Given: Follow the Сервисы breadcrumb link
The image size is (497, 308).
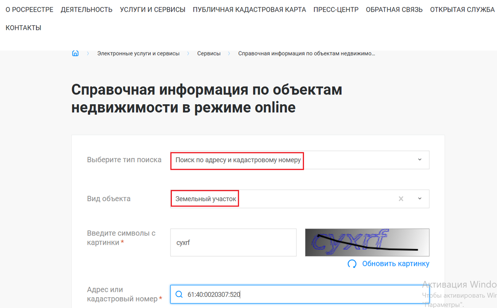Looking at the screenshot, I should point(209,53).
